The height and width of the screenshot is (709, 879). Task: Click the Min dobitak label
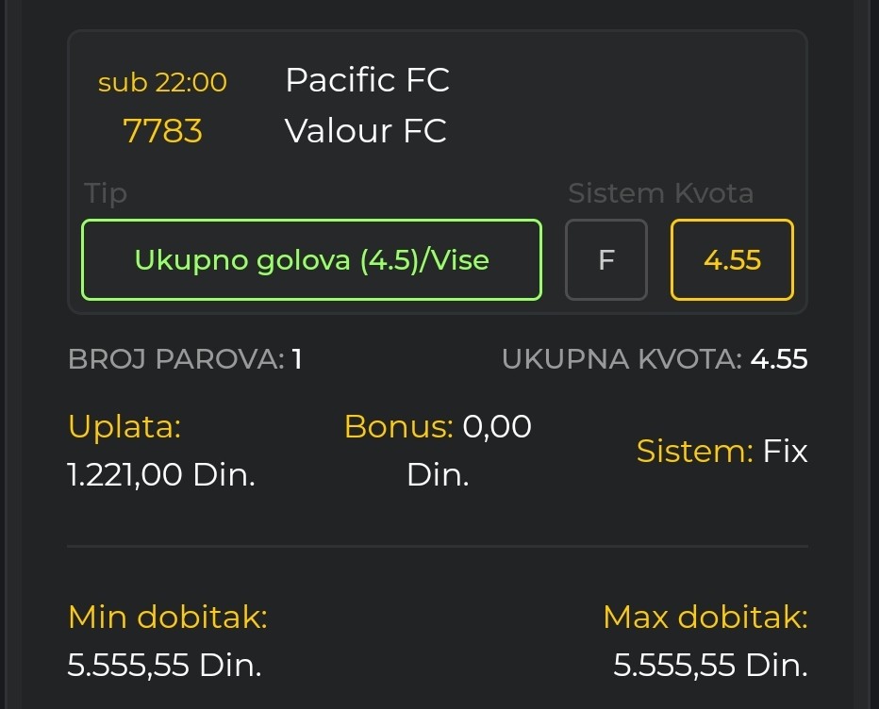tap(168, 618)
